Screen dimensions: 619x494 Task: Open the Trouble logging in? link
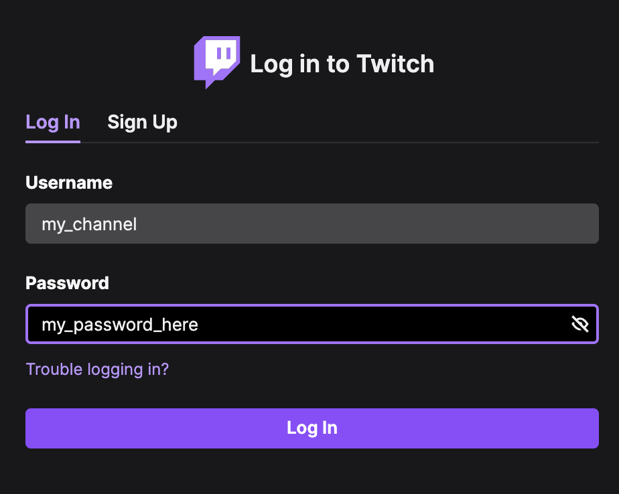tap(97, 369)
